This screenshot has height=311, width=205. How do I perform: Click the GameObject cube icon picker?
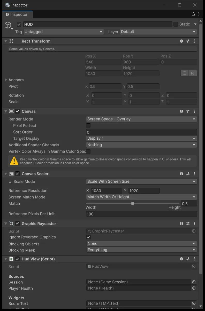pyautogui.click(x=8, y=25)
